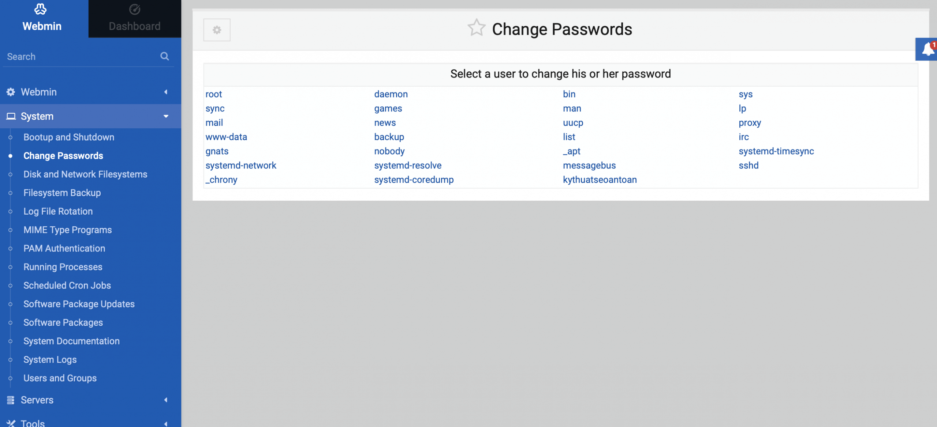937x427 pixels.
Task: Select the sshd user link
Action: click(749, 165)
